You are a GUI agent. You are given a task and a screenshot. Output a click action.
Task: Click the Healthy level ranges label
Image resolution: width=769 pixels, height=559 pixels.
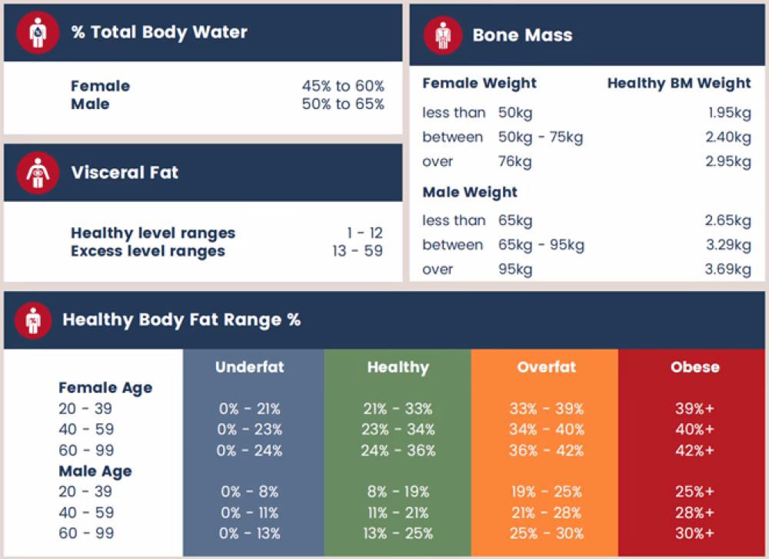153,233
